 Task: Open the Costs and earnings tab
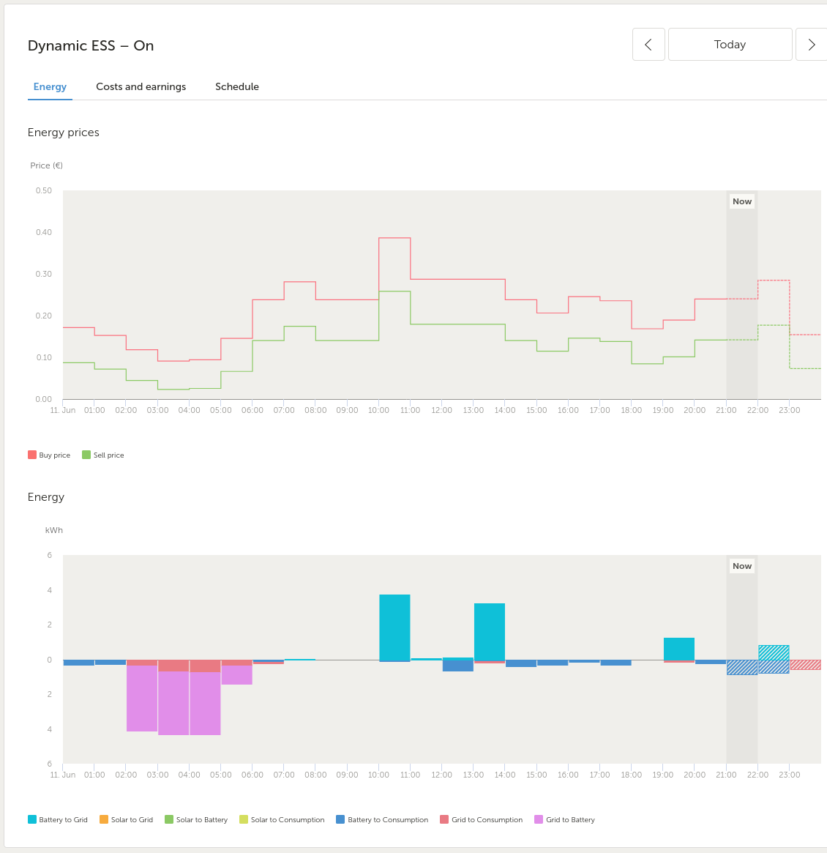(141, 86)
